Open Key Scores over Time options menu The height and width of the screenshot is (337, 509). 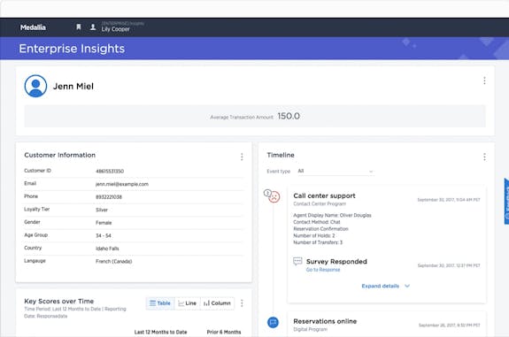click(x=242, y=303)
